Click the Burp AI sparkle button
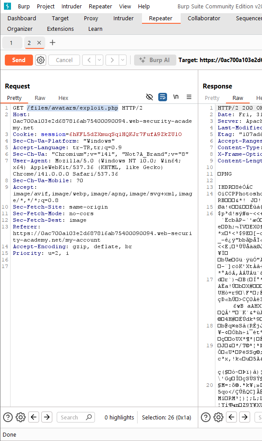The width and height of the screenshot is (262, 441). pos(155,60)
